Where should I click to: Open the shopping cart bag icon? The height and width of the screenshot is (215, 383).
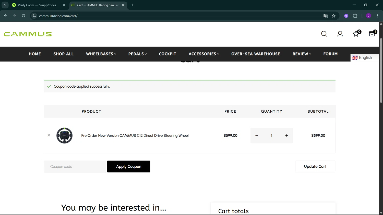click(x=373, y=33)
